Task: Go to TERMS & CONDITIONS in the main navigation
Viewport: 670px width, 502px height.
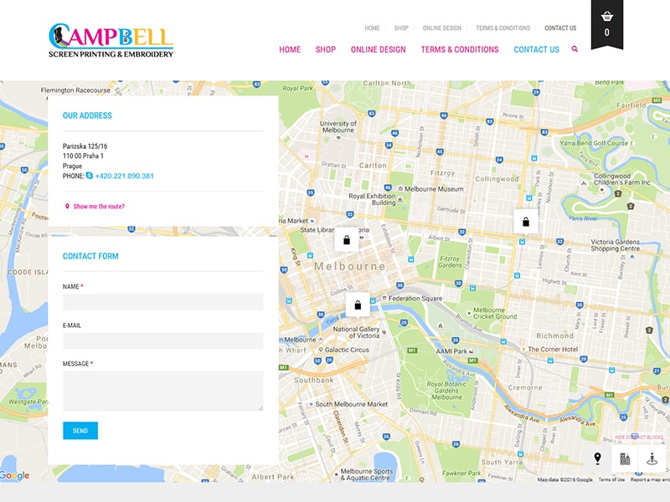Action: (x=460, y=49)
